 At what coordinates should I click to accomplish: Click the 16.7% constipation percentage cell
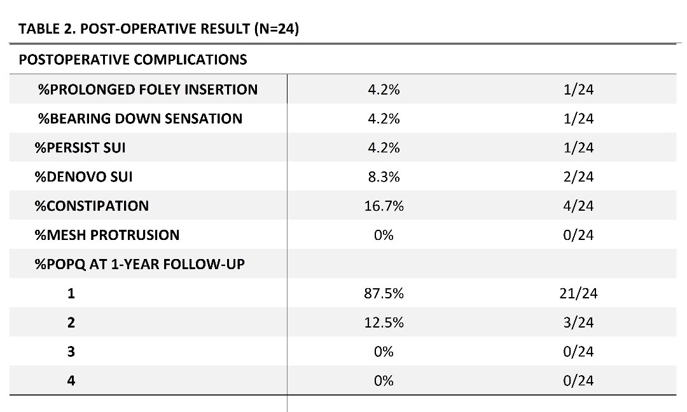click(384, 206)
